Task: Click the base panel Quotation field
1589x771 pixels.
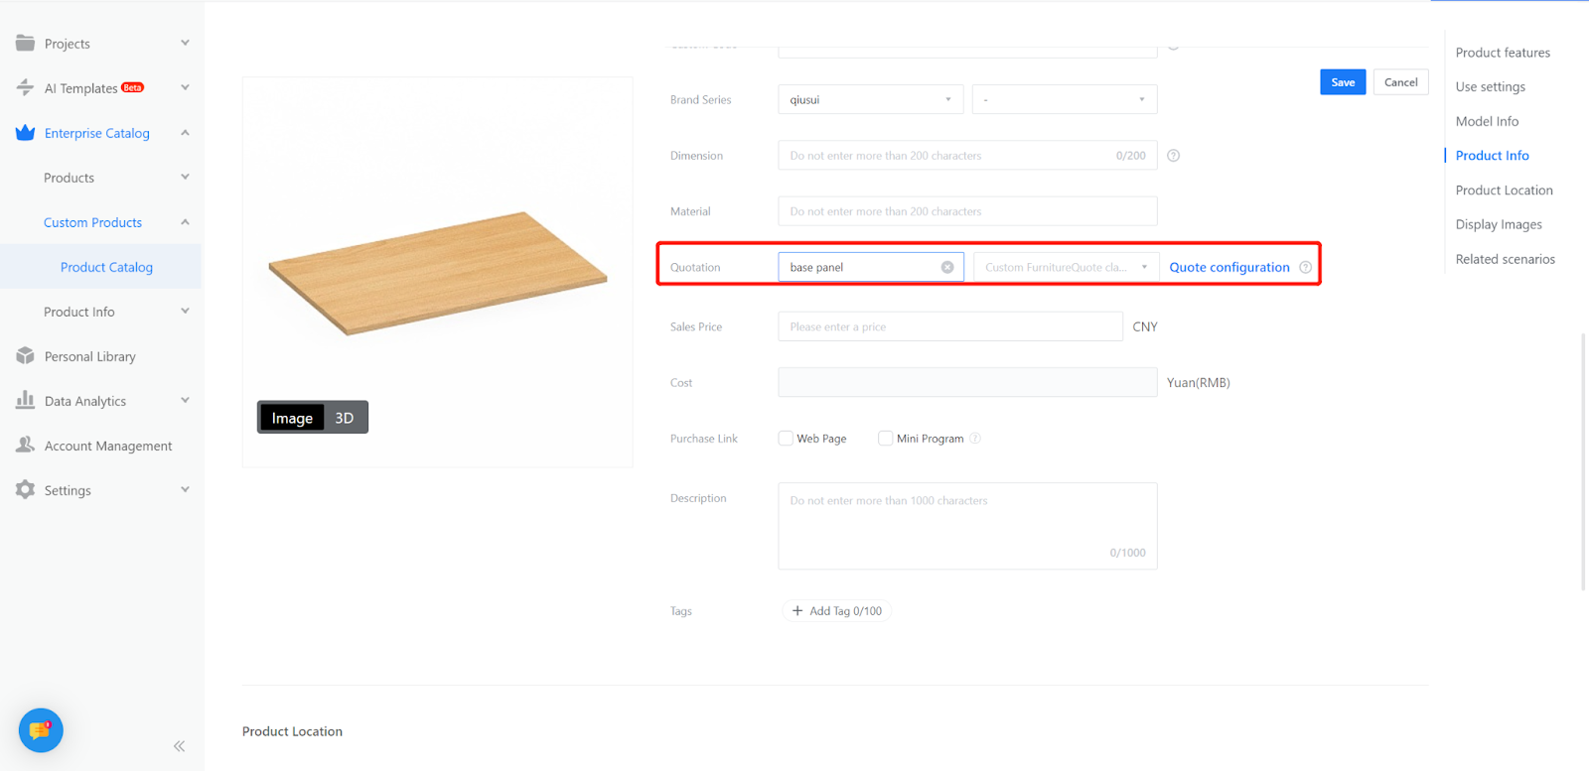Action: click(x=871, y=267)
